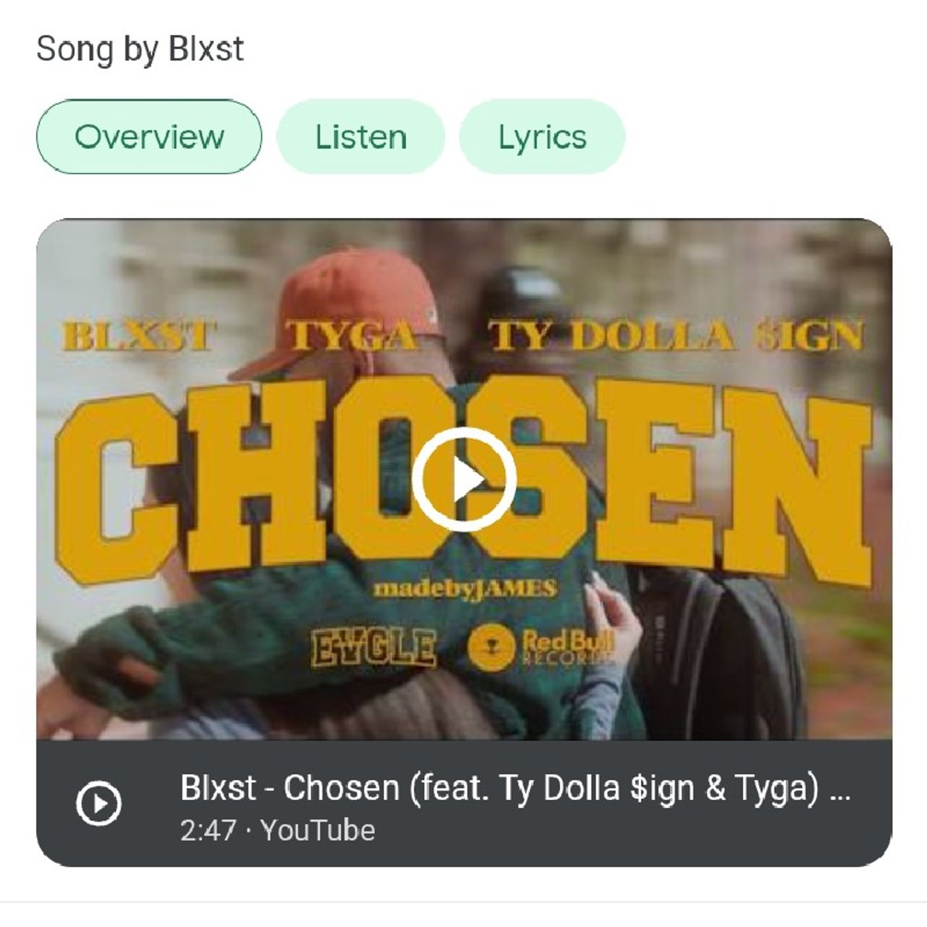Click the Song by Blxst subtitle

pyautogui.click(x=140, y=49)
